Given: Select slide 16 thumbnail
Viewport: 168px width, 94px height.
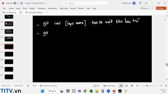Looking at the screenshot, I should (x=9, y=46).
